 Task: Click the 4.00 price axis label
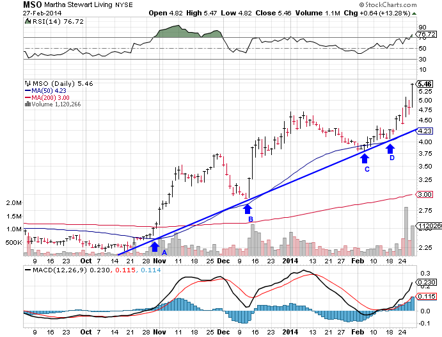point(425,142)
